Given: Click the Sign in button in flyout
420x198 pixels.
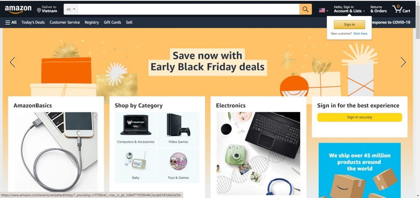Looking at the screenshot, I should click(349, 24).
